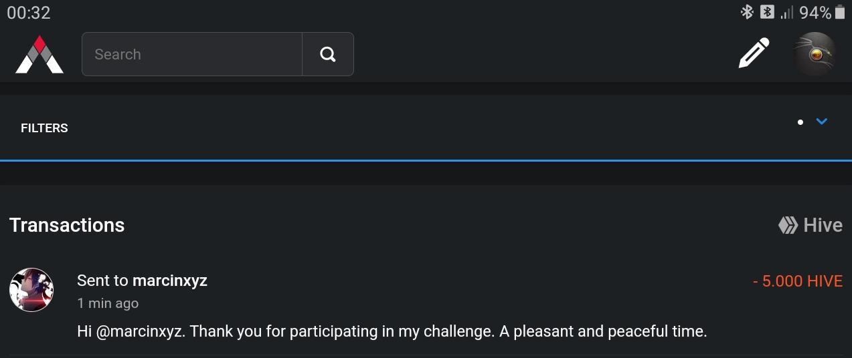This screenshot has height=358, width=852.
Task: Create a new post with pencil icon
Action: click(x=754, y=53)
